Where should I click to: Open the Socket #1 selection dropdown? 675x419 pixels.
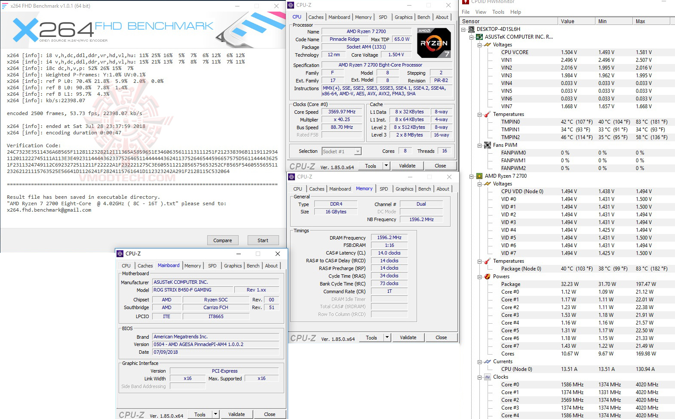pos(358,151)
